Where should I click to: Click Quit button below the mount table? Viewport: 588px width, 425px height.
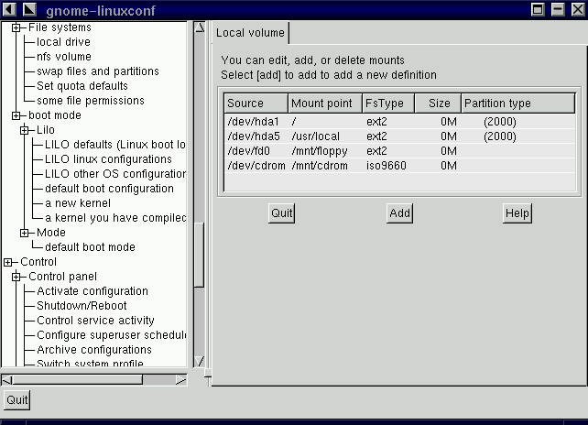tap(281, 213)
